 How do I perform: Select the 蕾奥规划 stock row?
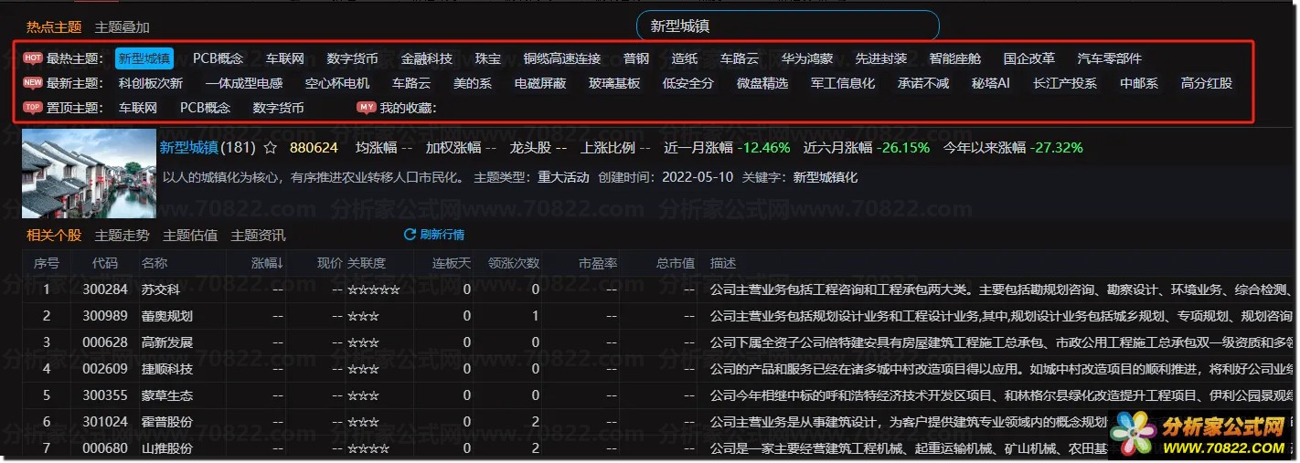click(658, 316)
